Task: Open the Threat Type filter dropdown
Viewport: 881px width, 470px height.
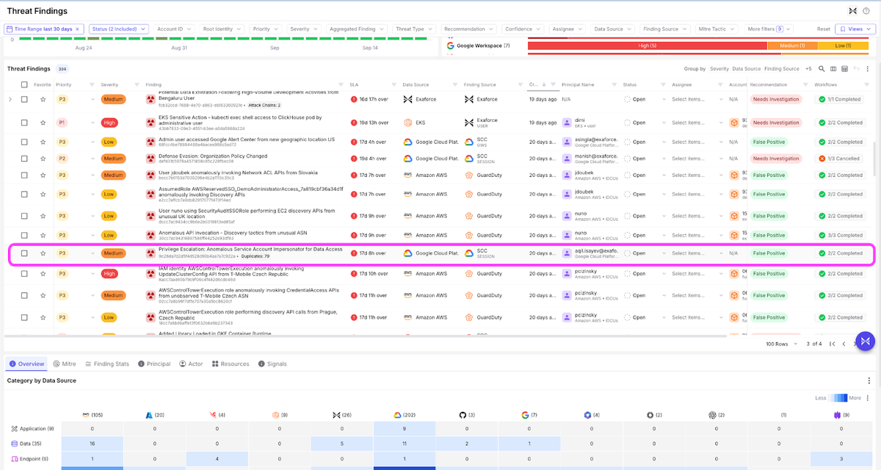Action: 415,29
